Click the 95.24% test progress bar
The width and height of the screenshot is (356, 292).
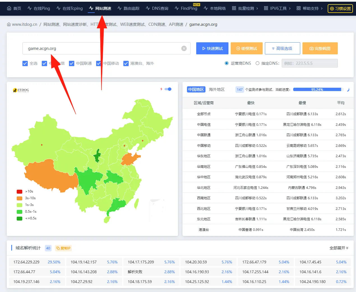coord(318,89)
